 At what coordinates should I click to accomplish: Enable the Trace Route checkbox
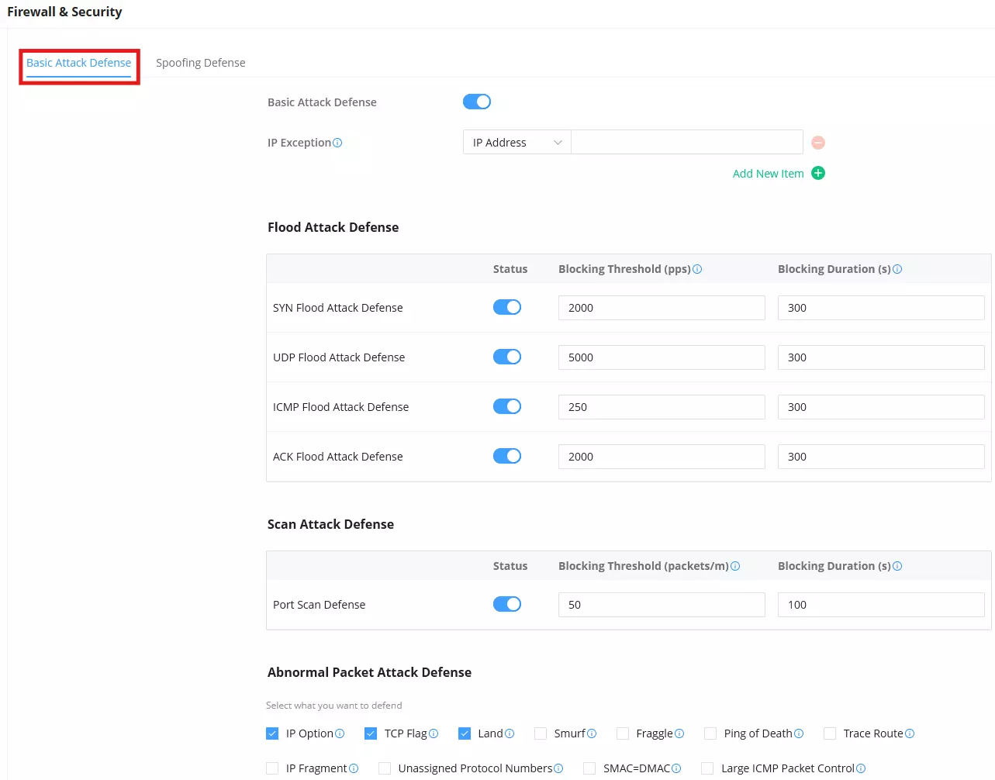click(x=830, y=733)
